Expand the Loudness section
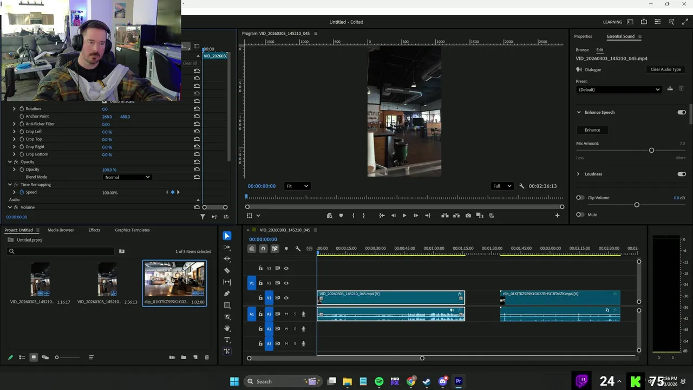The image size is (693, 390). pos(578,174)
